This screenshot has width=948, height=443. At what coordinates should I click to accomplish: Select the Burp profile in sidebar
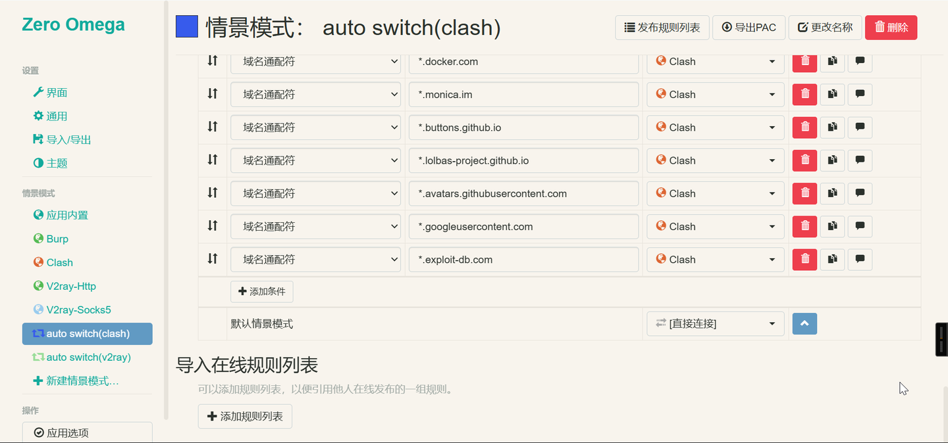(x=58, y=238)
